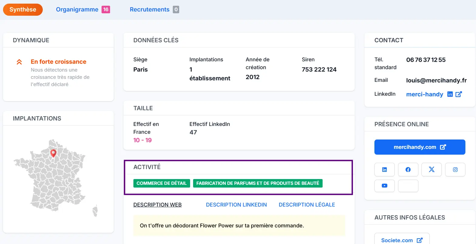Open the merci-handy LinkedIn link
Image resolution: width=476 pixels, height=244 pixels.
click(424, 94)
